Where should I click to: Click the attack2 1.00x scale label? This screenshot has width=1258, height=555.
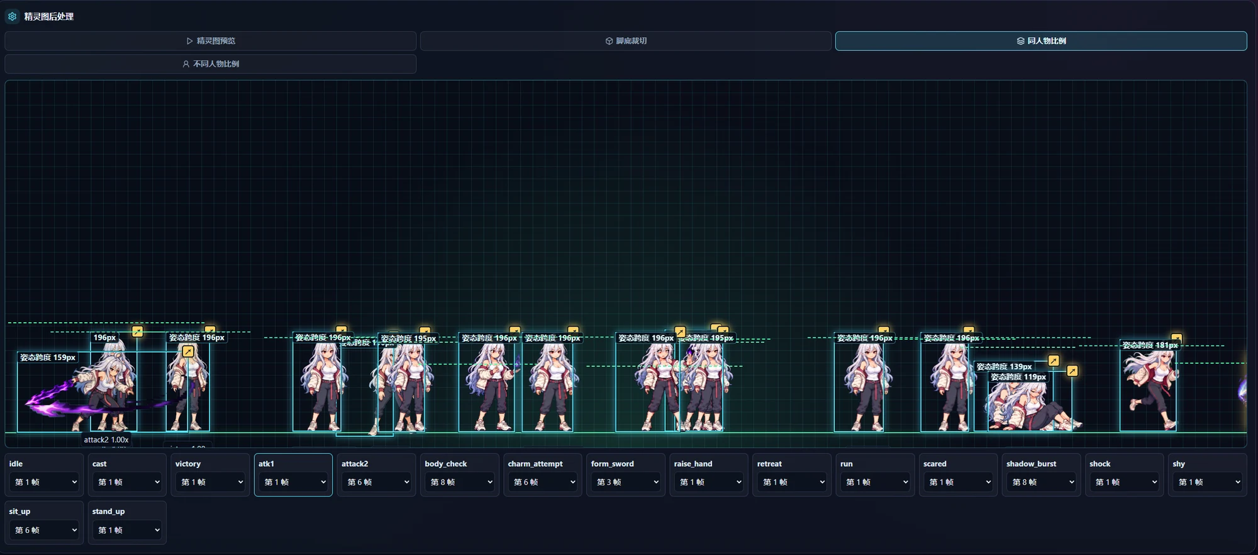coord(106,440)
